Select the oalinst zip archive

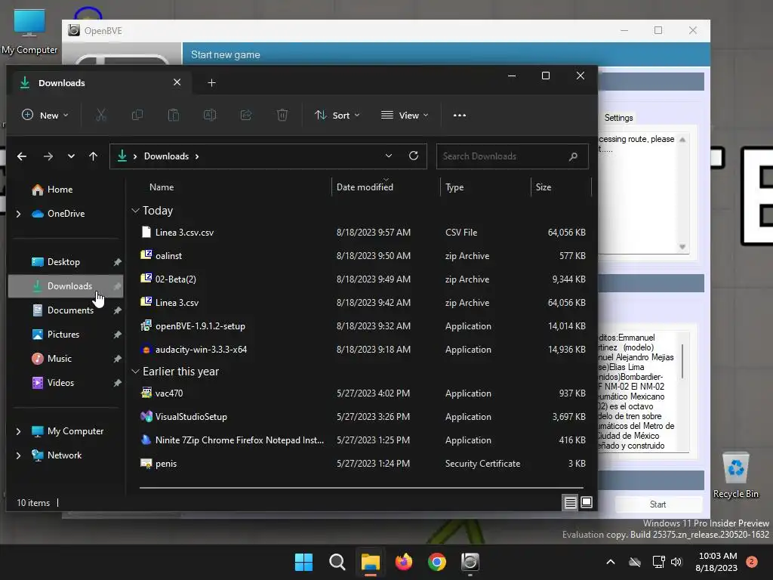[x=363, y=256]
